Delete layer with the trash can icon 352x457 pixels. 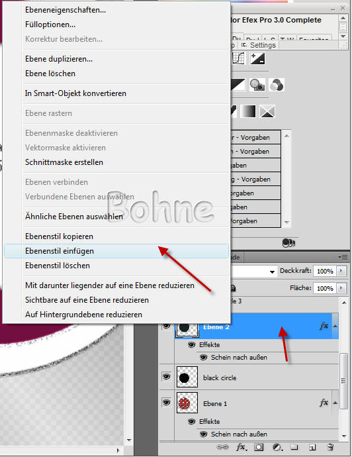click(x=330, y=447)
